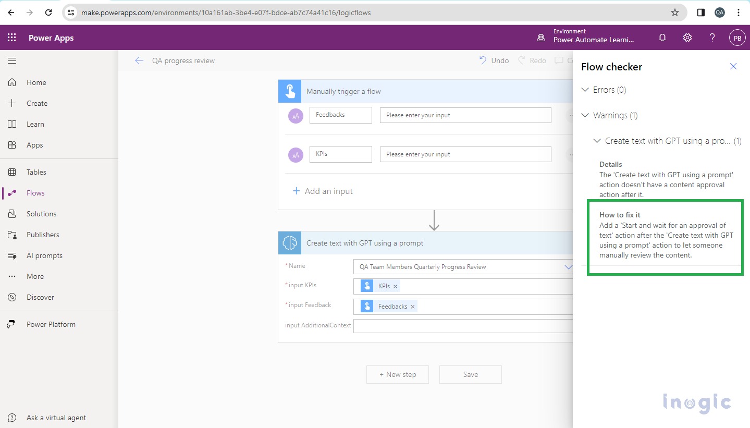This screenshot has height=428, width=750.
Task: Click the KPIs dynamic content token
Action: click(380, 286)
